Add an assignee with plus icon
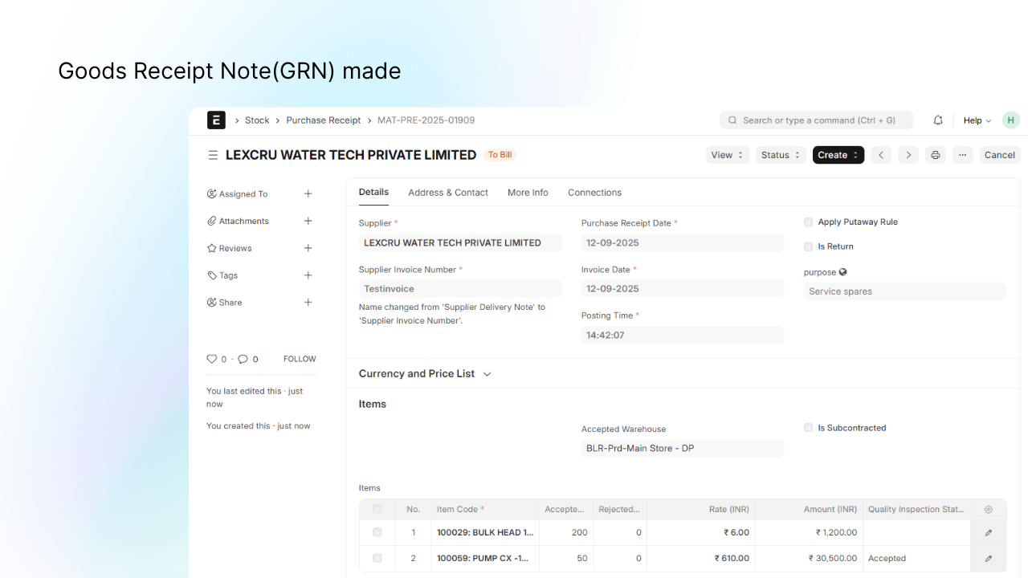1028x578 pixels. click(x=308, y=193)
